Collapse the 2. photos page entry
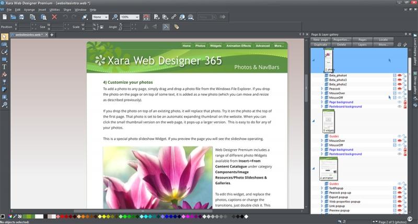Screen dimensions: 418x224 click(x=313, y=60)
